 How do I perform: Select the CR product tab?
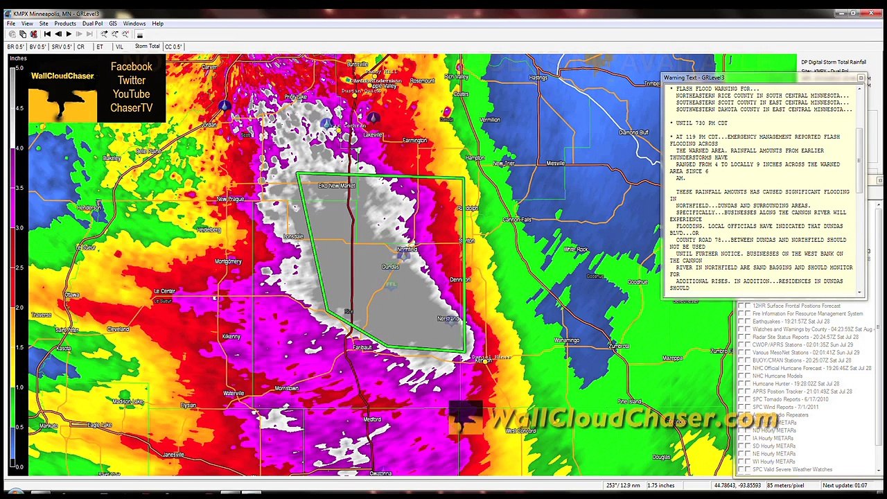(x=80, y=46)
